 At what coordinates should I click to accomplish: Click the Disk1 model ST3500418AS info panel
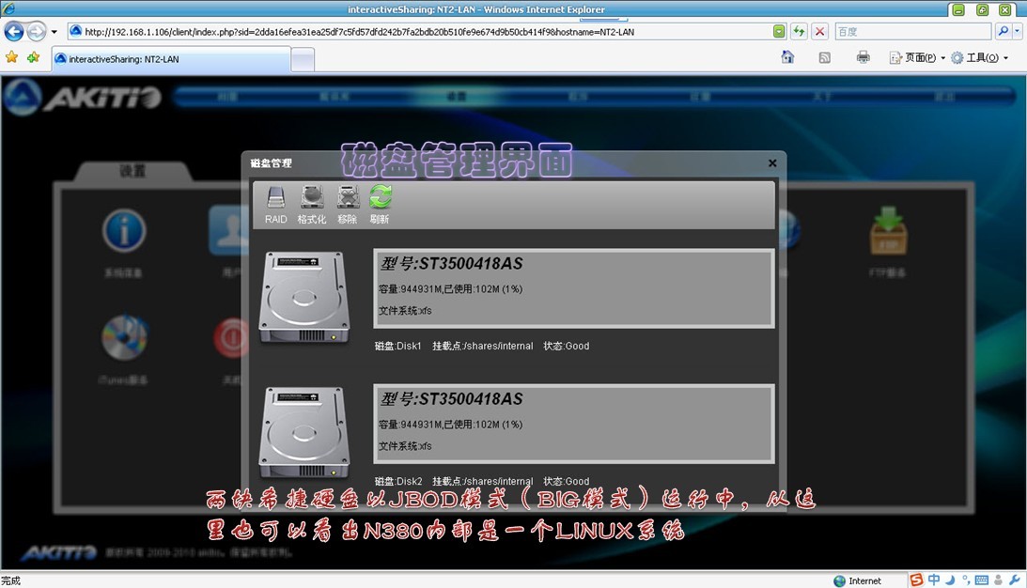tap(574, 288)
